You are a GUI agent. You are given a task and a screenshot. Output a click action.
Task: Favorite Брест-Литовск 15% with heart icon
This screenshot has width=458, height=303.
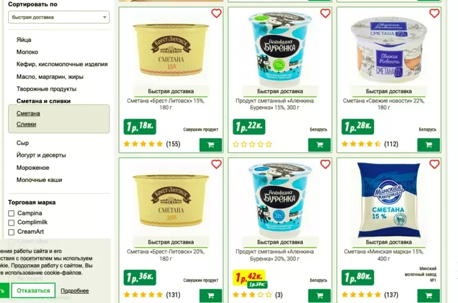216,13
